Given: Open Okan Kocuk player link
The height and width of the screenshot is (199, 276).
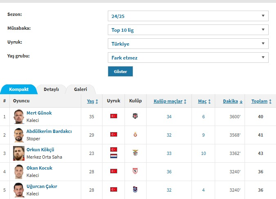Looking at the screenshot, I should [39, 168].
